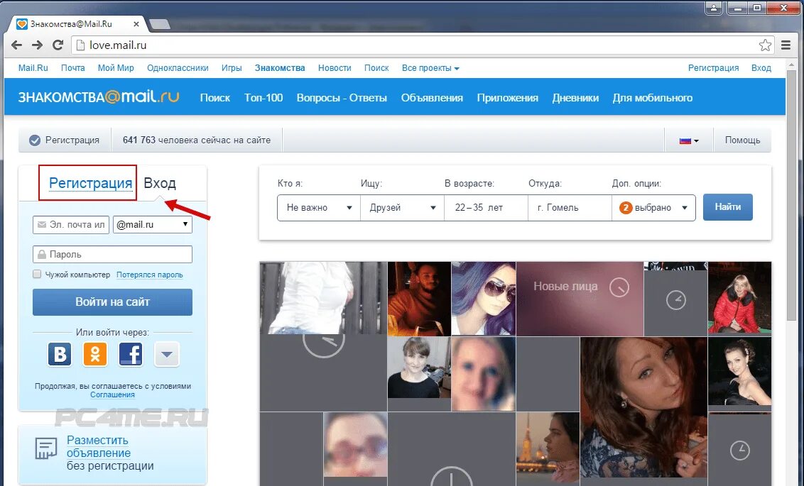804x486 pixels.
Task: Show more social login options arrow
Action: click(167, 354)
